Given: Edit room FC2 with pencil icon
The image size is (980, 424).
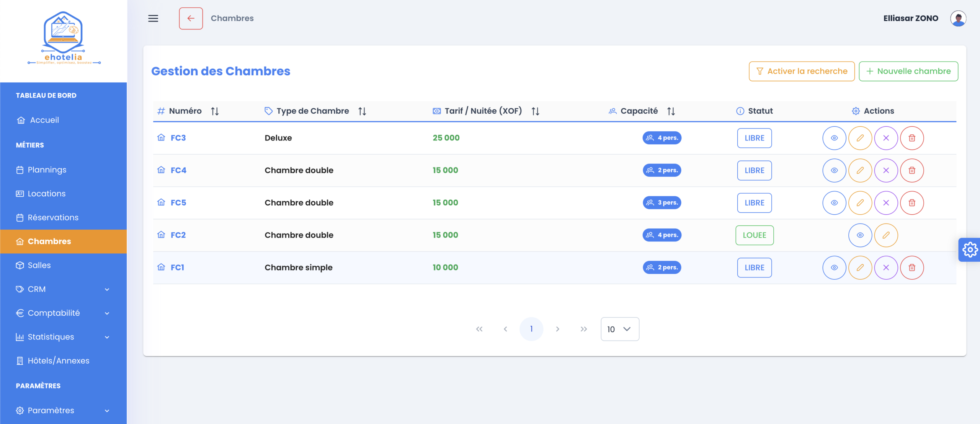Looking at the screenshot, I should coord(886,235).
